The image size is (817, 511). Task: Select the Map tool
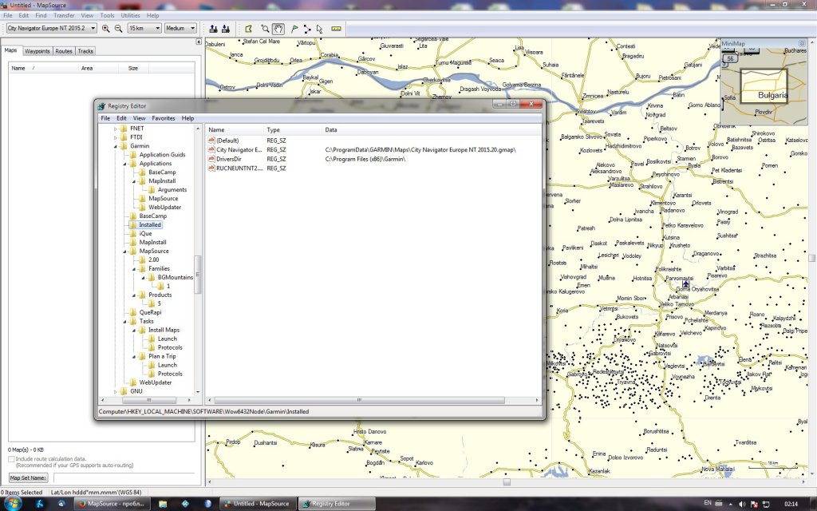pos(249,29)
